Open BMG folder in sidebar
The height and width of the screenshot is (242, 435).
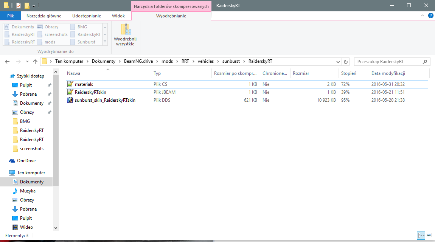pyautogui.click(x=25, y=121)
